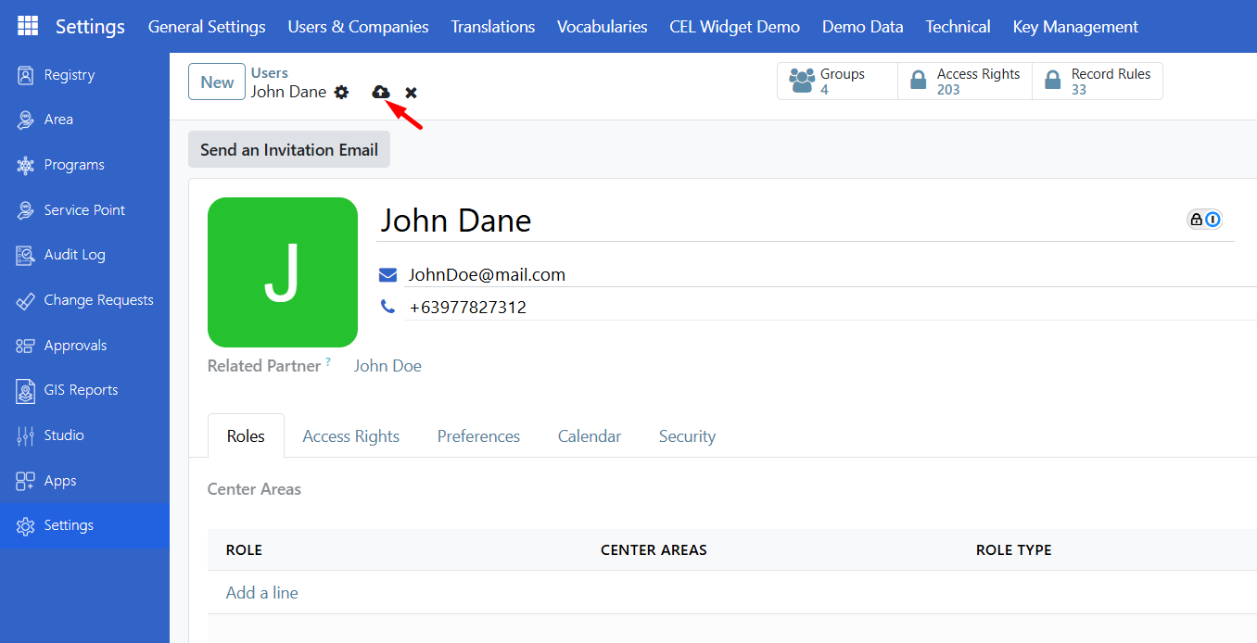This screenshot has height=643, width=1257.
Task: Open the Preferences tab
Action: [x=478, y=435]
